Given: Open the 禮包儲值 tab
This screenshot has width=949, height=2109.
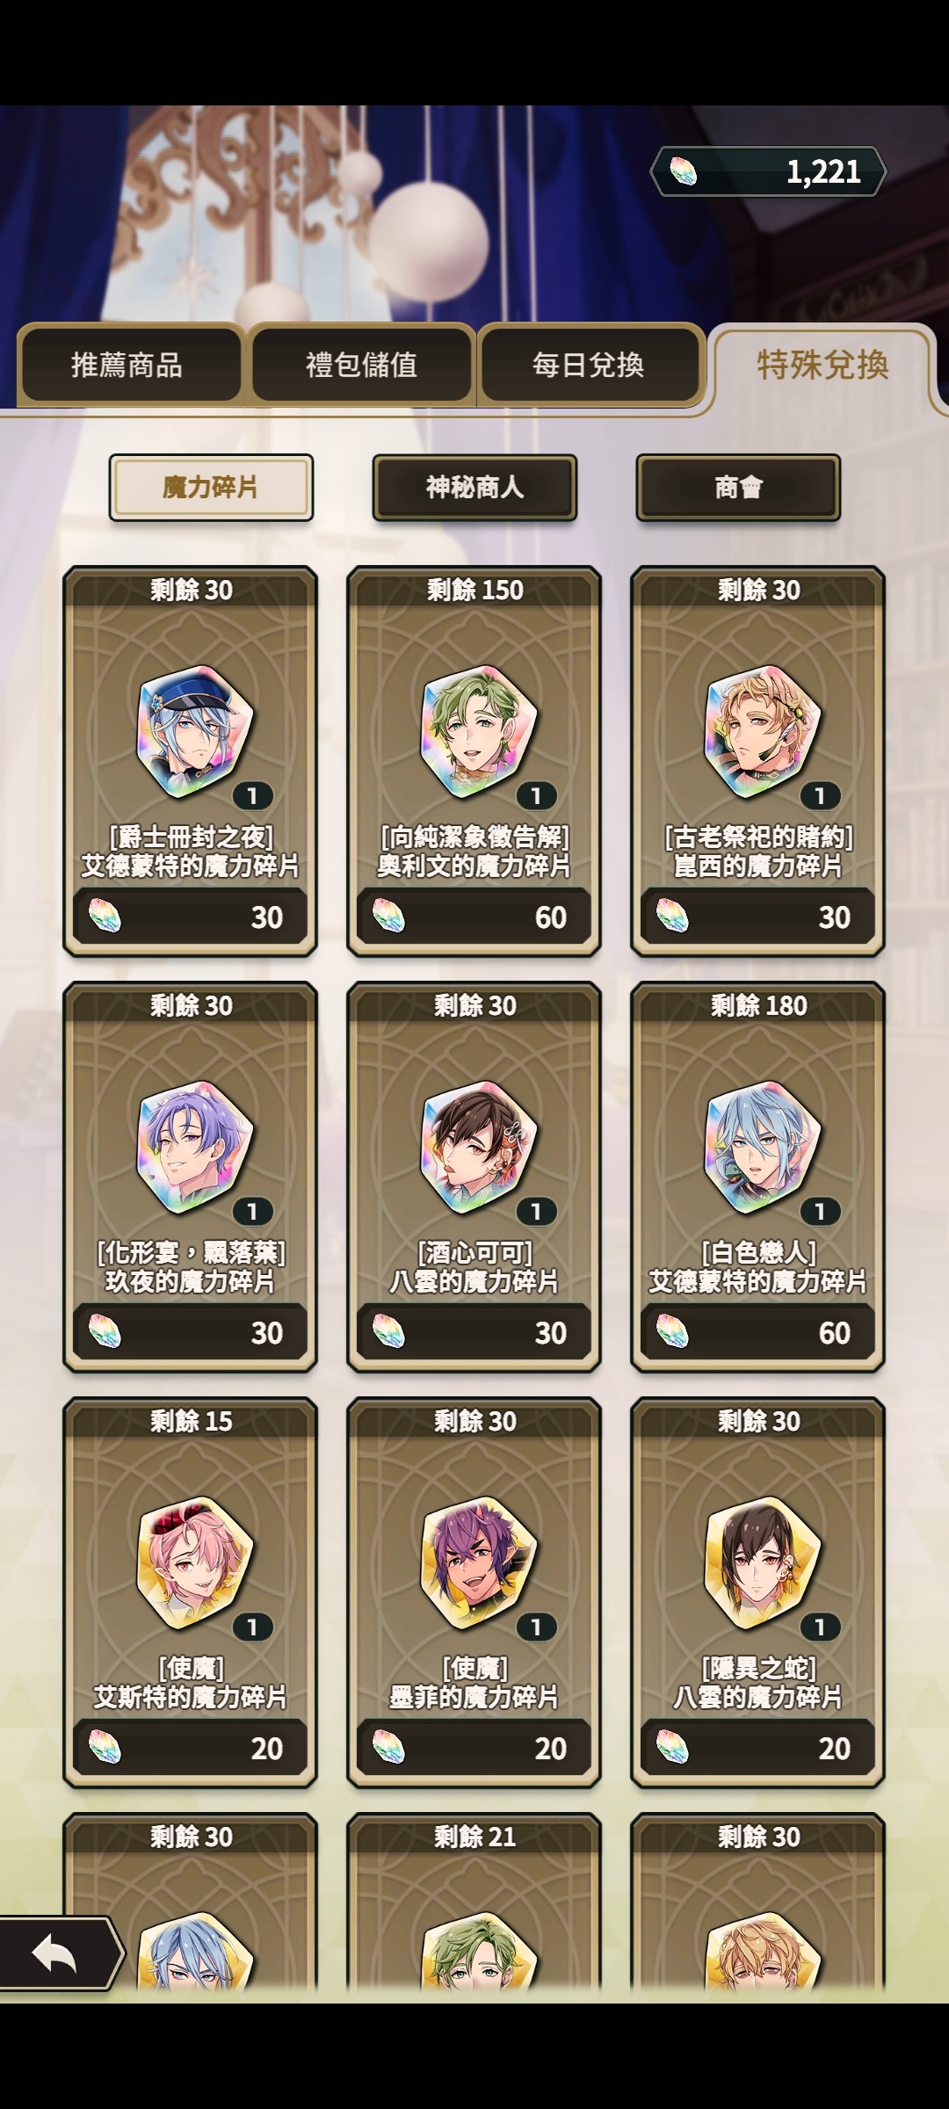Looking at the screenshot, I should 361,364.
